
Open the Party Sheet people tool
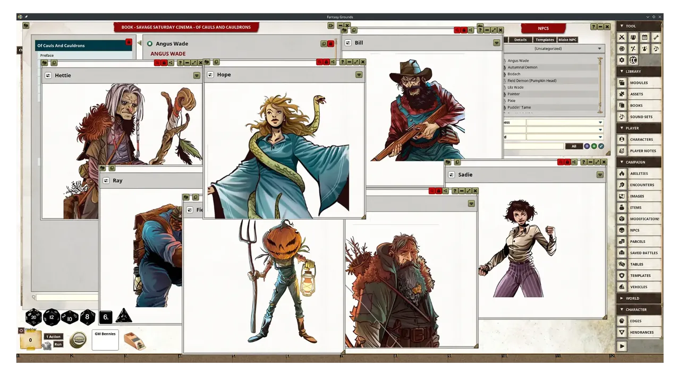(x=633, y=37)
